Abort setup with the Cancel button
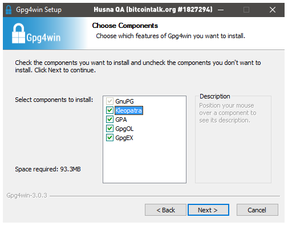The height and width of the screenshot is (226, 288). pyautogui.click(x=257, y=210)
